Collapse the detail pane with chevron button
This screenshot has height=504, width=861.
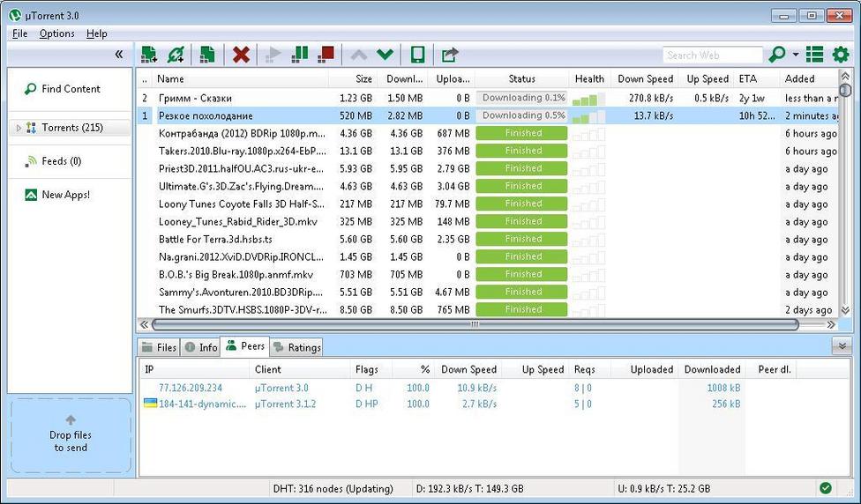coord(842,346)
